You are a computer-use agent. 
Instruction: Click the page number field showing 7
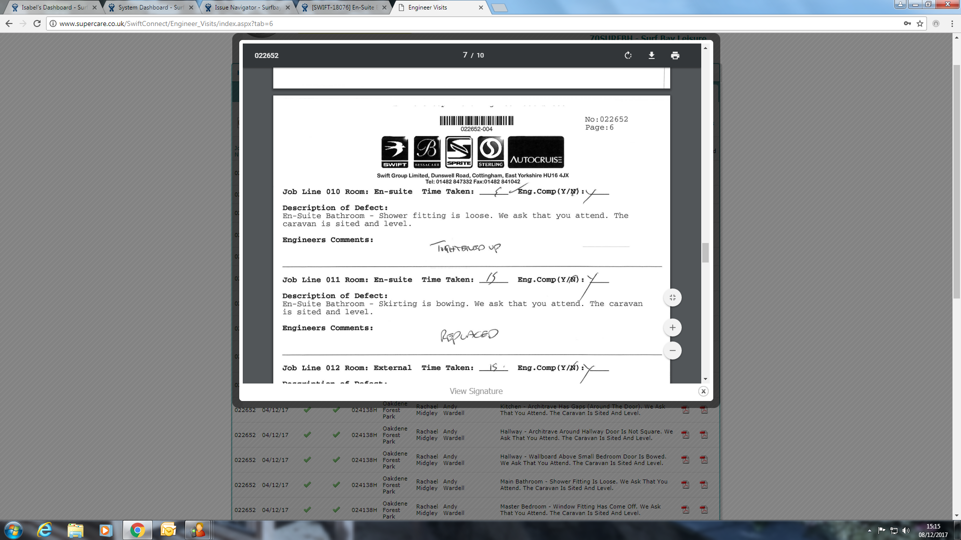[x=465, y=55]
